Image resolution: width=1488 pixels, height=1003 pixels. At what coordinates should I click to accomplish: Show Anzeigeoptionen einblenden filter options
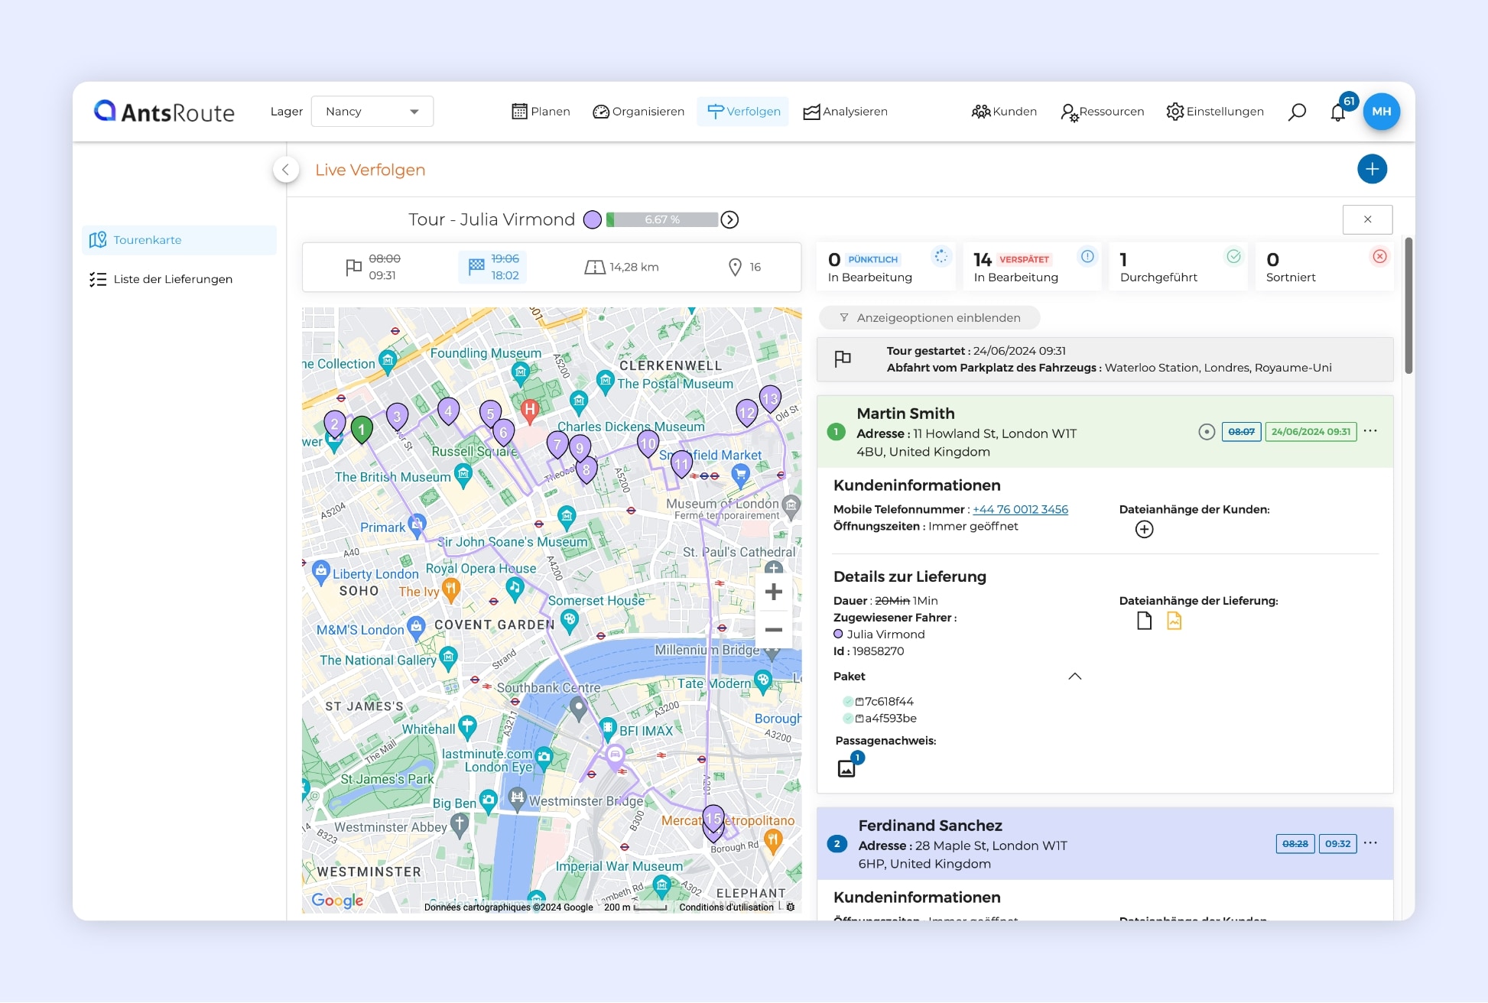(929, 317)
